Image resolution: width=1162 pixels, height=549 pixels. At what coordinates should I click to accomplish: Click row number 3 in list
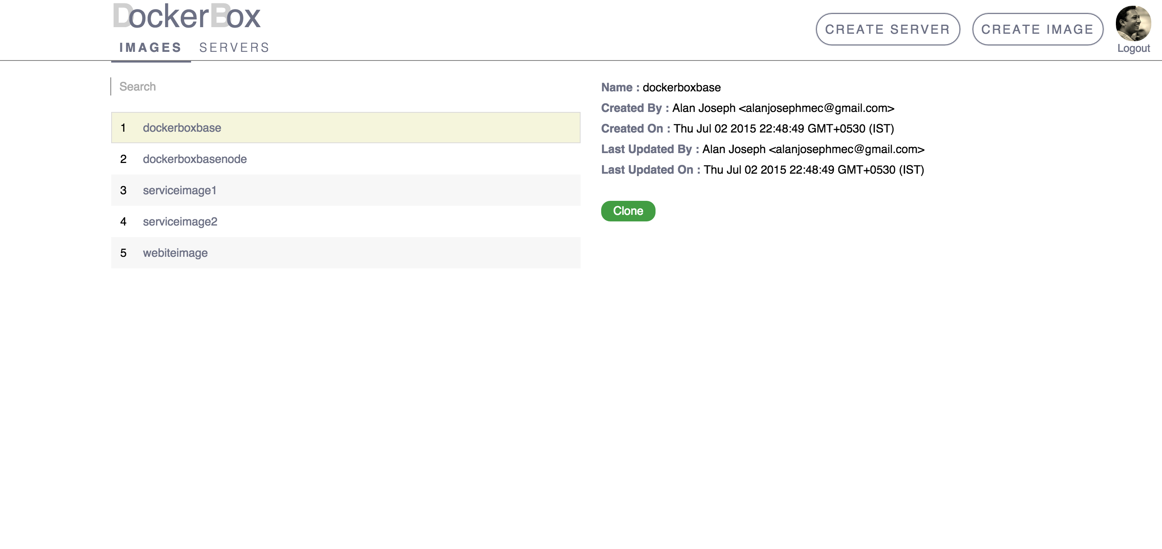123,190
